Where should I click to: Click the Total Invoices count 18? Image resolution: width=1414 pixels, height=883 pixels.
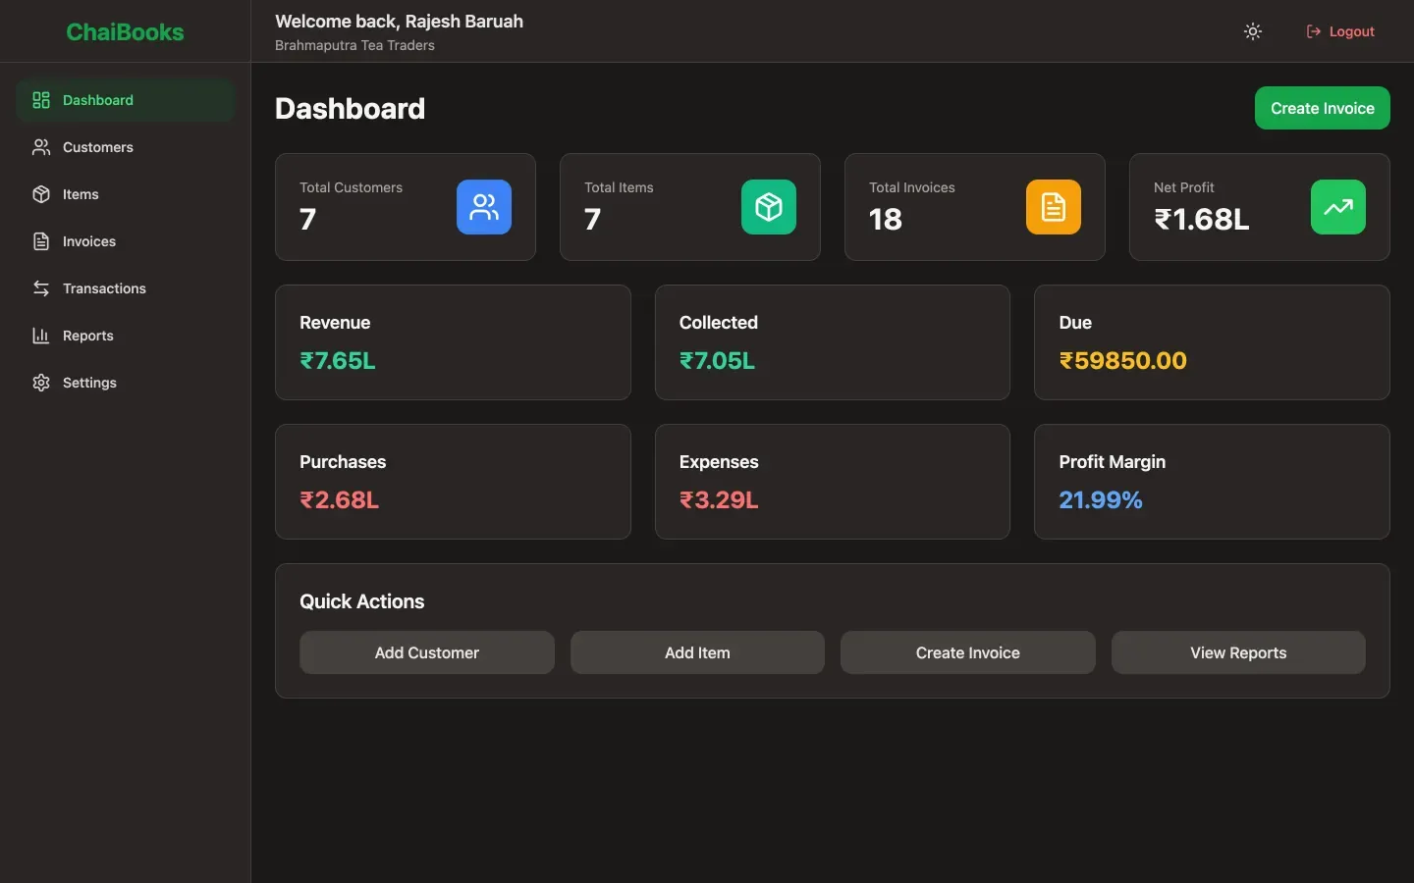click(886, 219)
